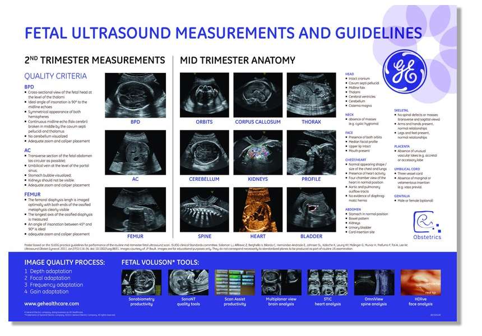Visit the www.gehealthcare.com link
The width and height of the screenshot is (482, 336).
click(52, 304)
